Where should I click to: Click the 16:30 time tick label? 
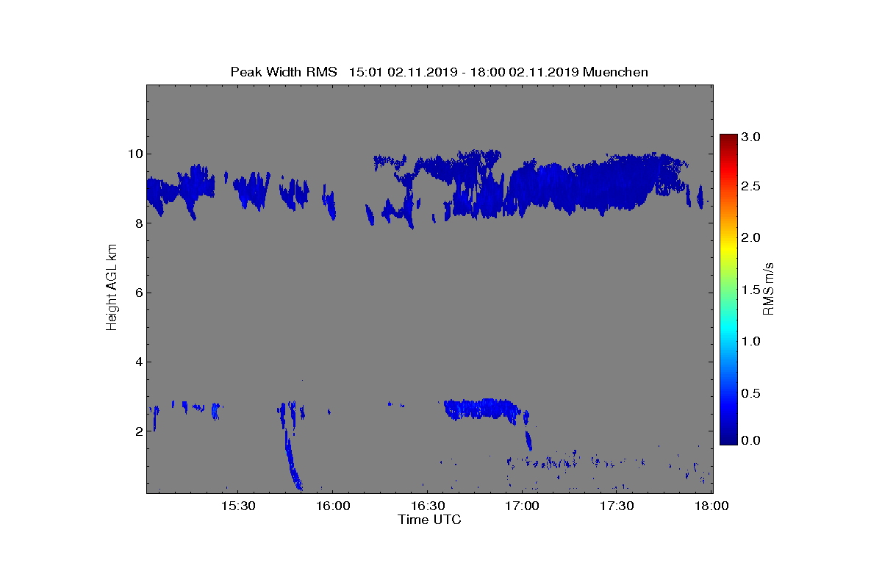(428, 506)
